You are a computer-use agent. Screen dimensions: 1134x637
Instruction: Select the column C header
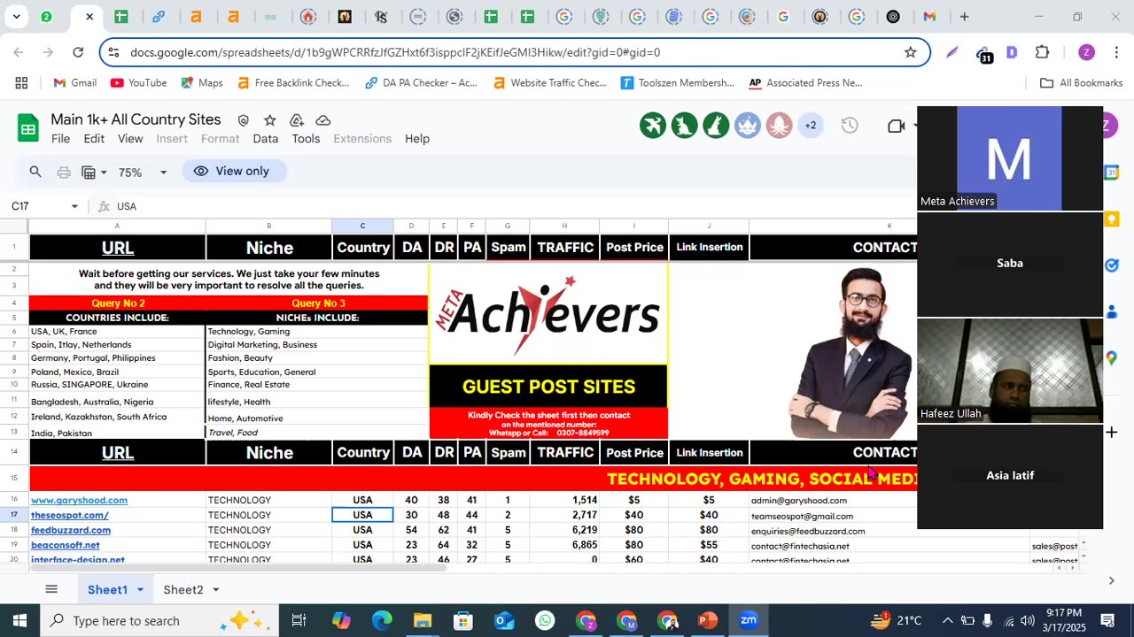(362, 226)
